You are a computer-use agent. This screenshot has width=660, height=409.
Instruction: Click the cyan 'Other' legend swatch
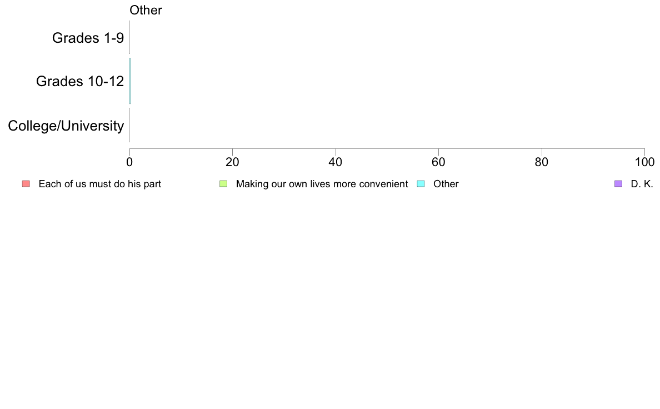[421, 183]
